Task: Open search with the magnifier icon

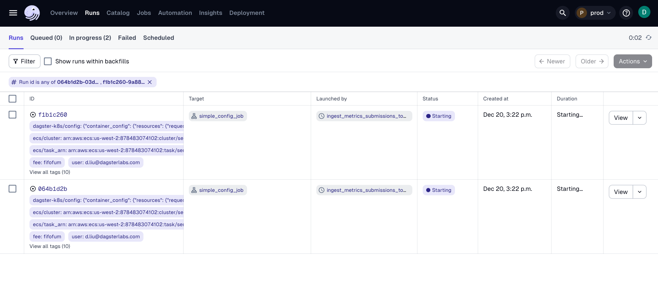Action: (562, 13)
